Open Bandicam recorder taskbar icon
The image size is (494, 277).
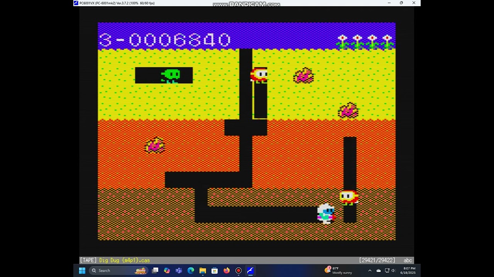click(239, 270)
